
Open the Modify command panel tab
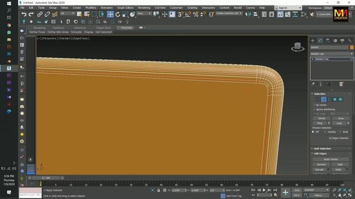pos(320,40)
